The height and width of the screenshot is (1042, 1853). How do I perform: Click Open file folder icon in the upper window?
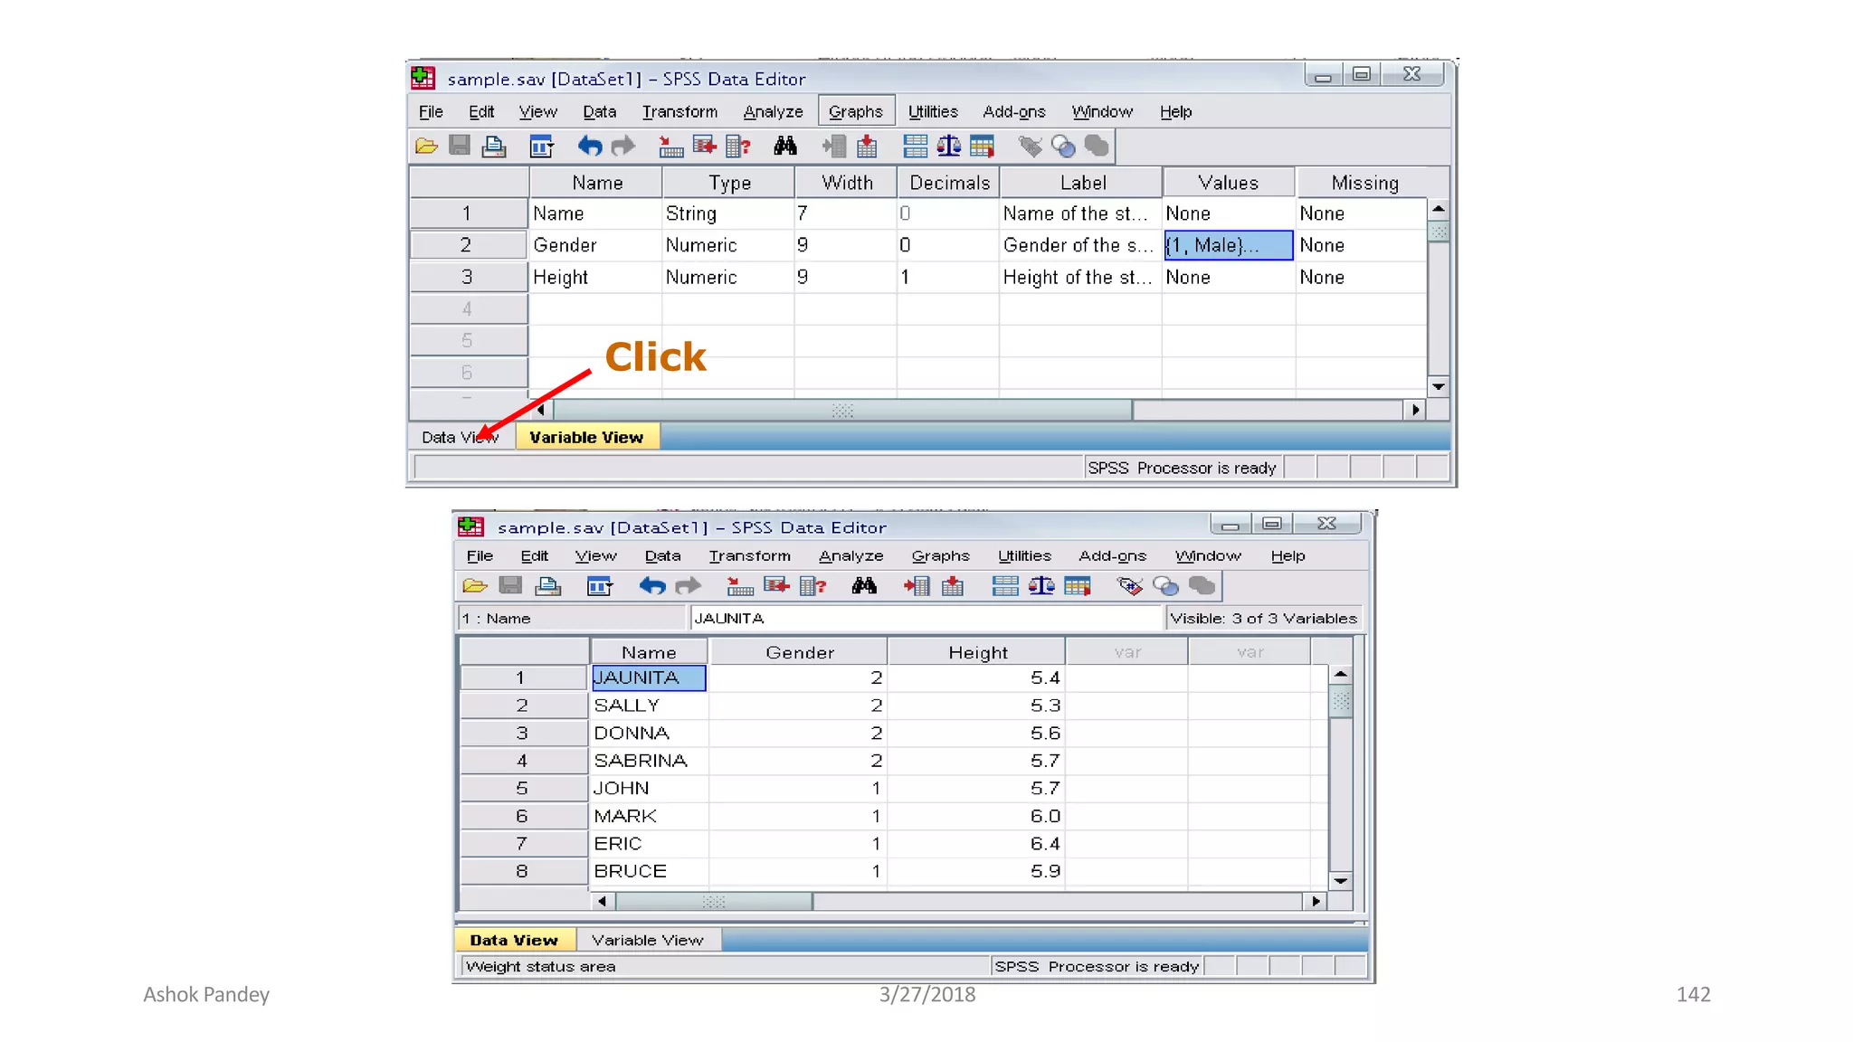426,146
